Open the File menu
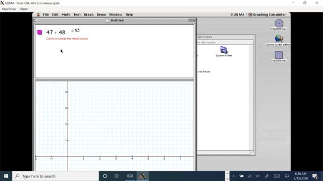Screen dimensions: 323x181 (x=46, y=15)
